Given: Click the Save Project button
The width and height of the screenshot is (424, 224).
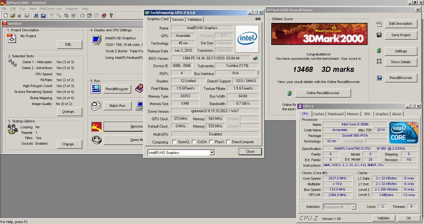Looking at the screenshot, I should click(x=401, y=35).
